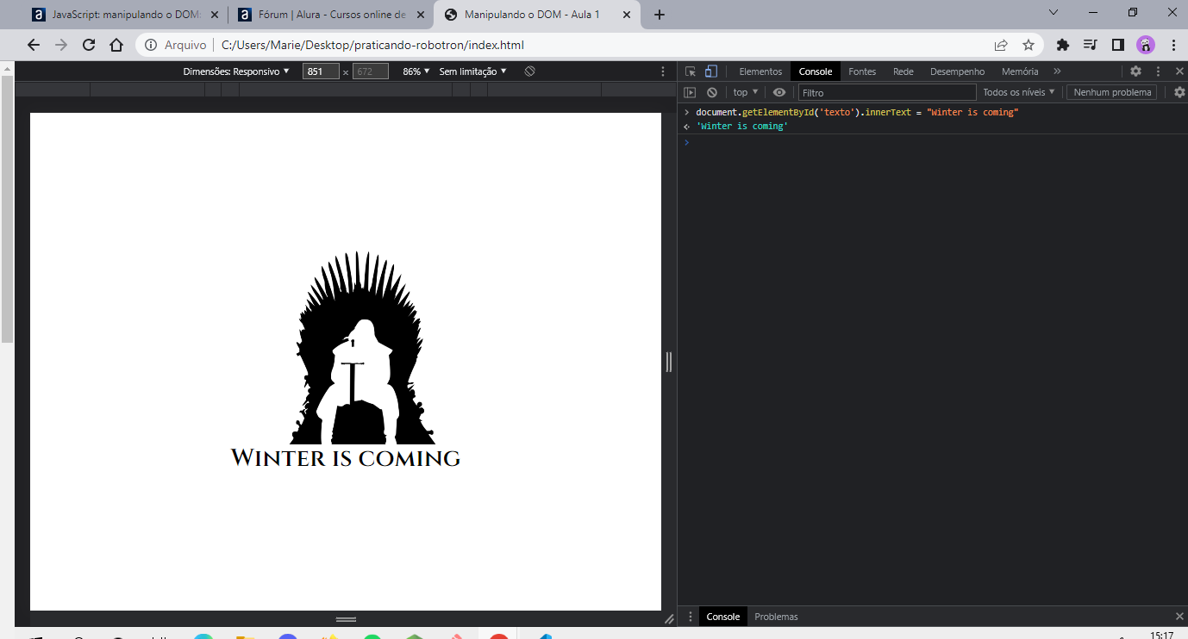Rotate the device viewport

(x=529, y=71)
